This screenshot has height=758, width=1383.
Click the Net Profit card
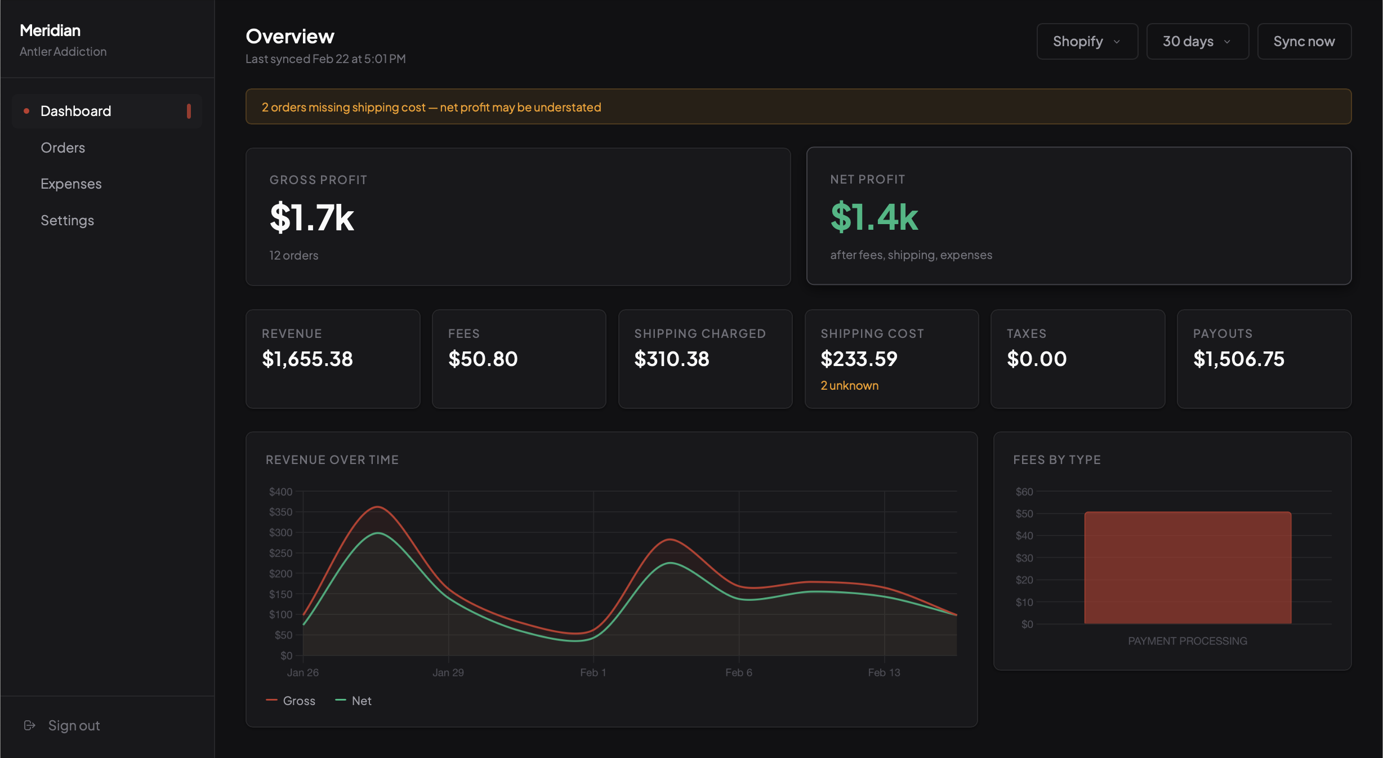point(1078,216)
